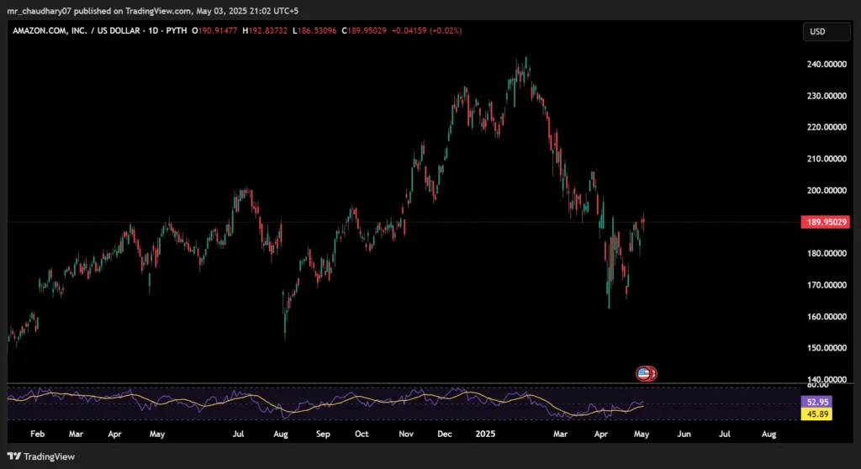The height and width of the screenshot is (469, 861).
Task: Open the USD currency selector
Action: (x=826, y=31)
